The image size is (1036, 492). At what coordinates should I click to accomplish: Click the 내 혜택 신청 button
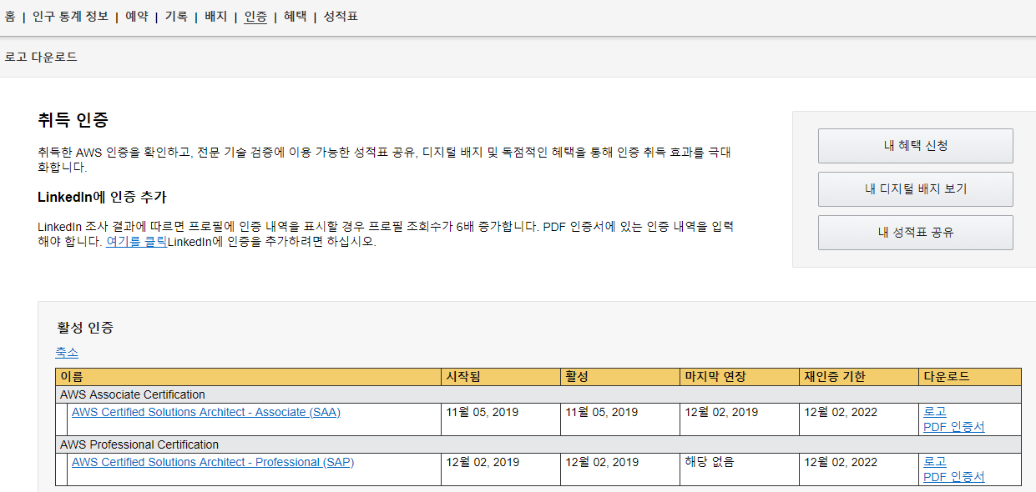tap(916, 146)
